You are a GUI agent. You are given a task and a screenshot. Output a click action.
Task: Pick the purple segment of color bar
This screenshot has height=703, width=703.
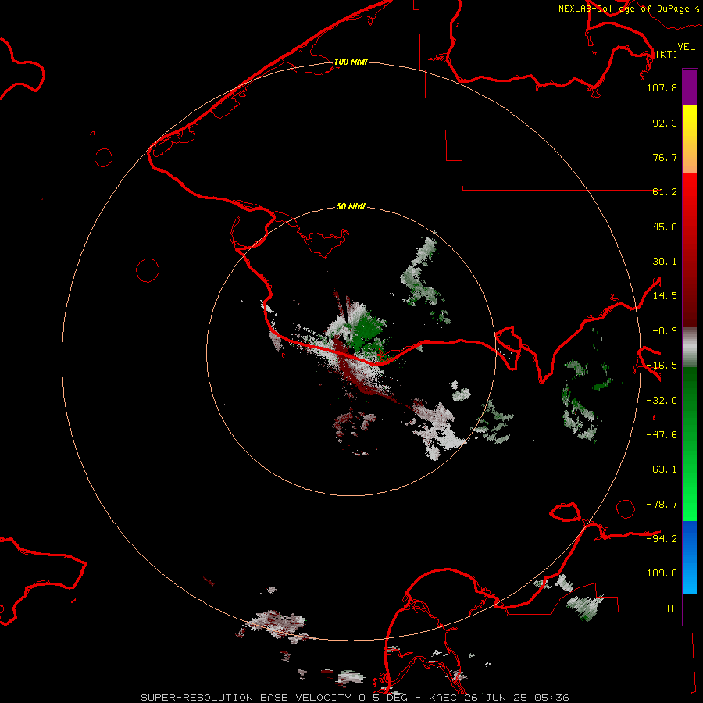tap(690, 87)
